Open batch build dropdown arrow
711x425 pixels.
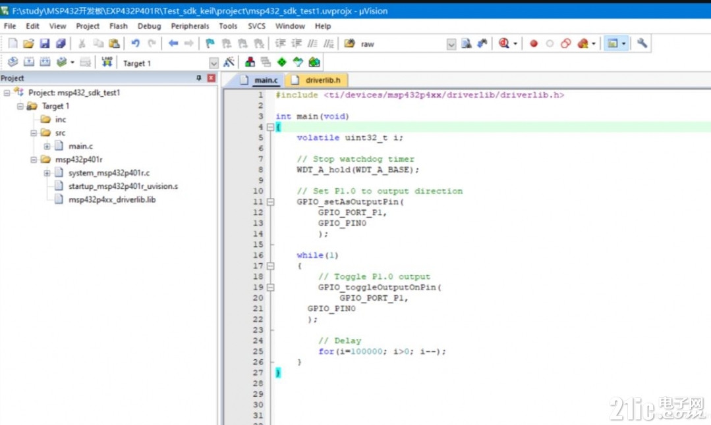72,63
